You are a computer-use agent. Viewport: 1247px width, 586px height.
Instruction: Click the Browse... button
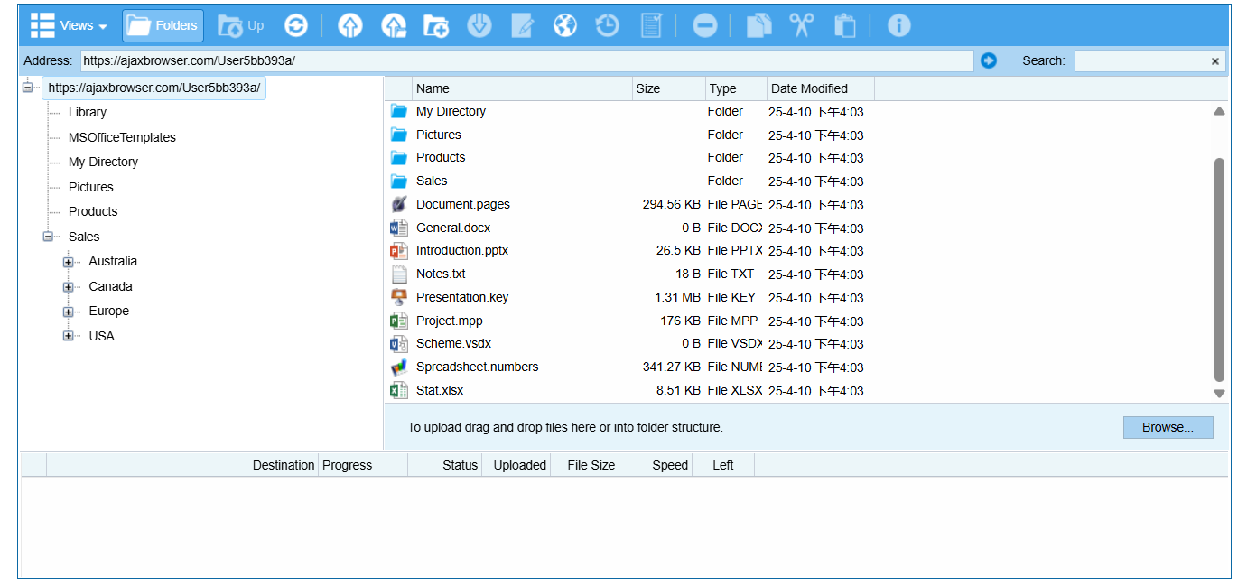[1168, 427]
